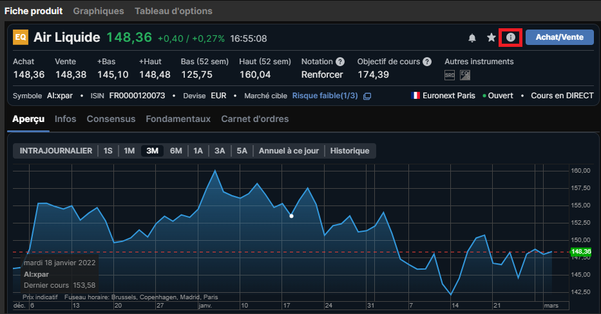This screenshot has width=601, height=314.
Task: Switch to the Fiche produit tab
Action: (x=33, y=11)
